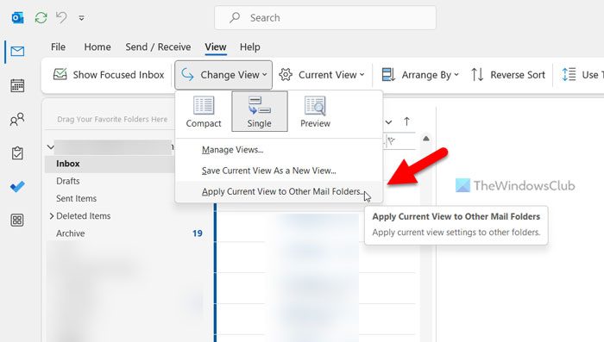Switch to the Send / Receive tab
Screen dimensions: 604x342
(158, 47)
